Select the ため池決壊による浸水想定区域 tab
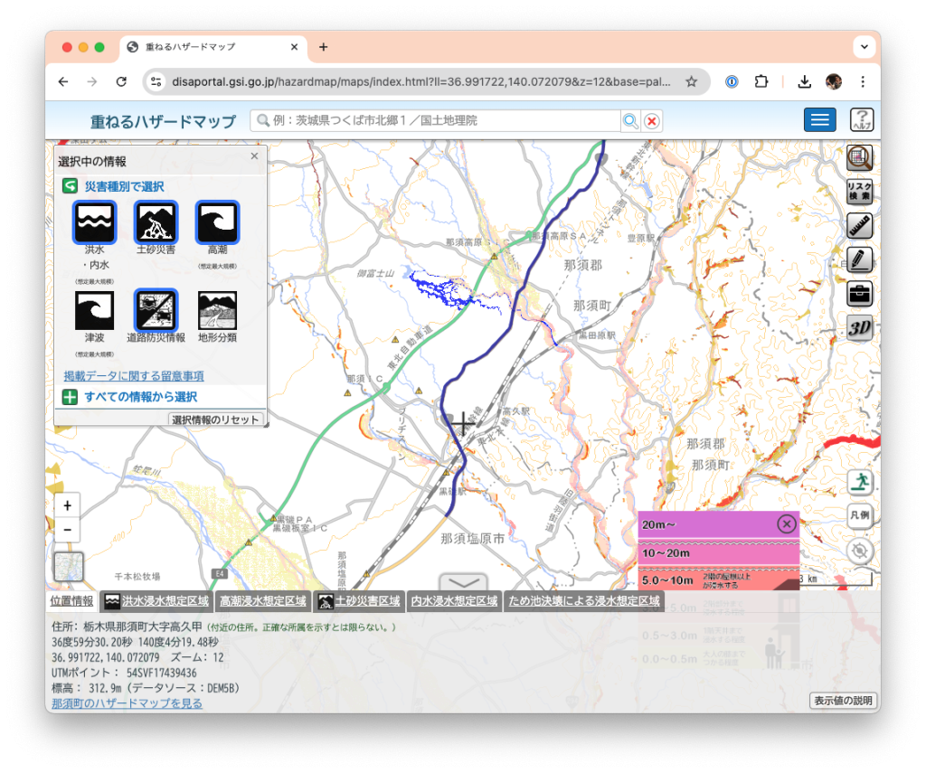This screenshot has width=926, height=773. 584,601
